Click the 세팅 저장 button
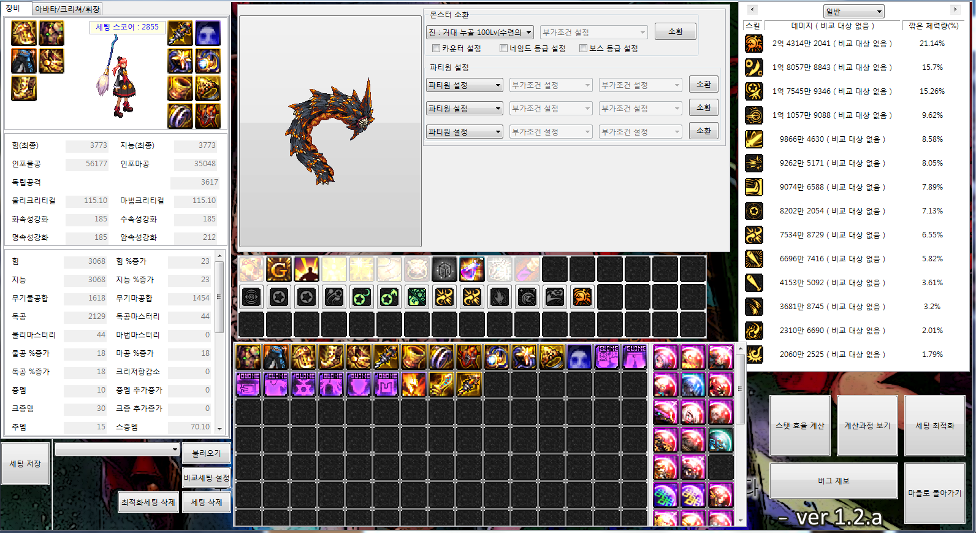Viewport: 976px width, 533px height. pos(25,464)
